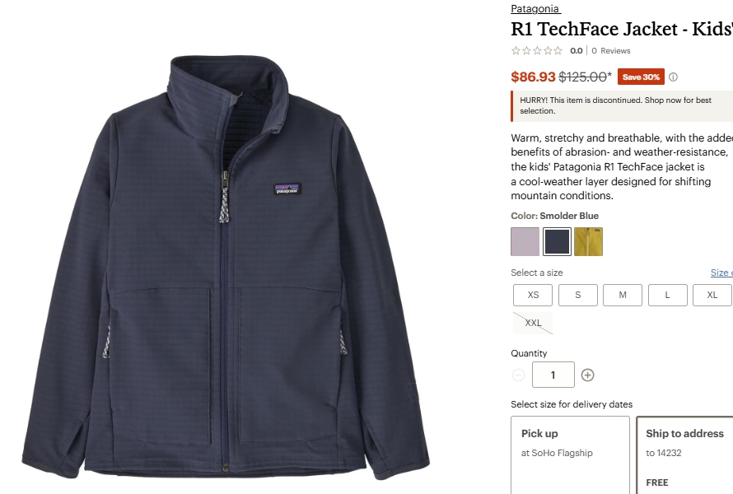Viewport: 733px width, 494px height.
Task: Increase quantity with the plus icon
Action: tap(587, 375)
